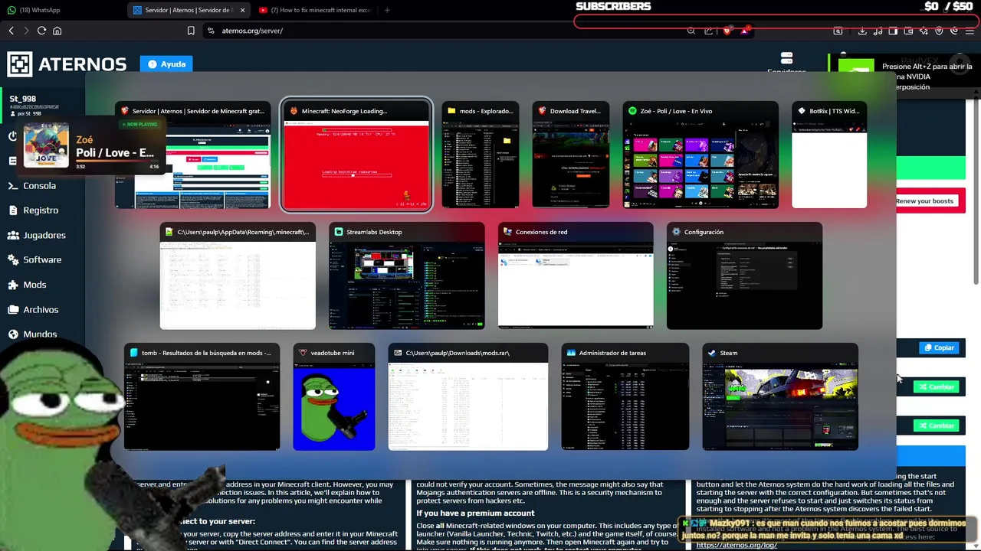The width and height of the screenshot is (981, 551).
Task: Click the share page icon
Action: [709, 31]
